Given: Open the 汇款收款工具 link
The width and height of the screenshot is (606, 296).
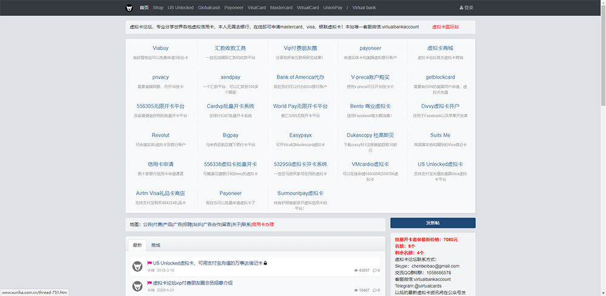Looking at the screenshot, I should (x=231, y=48).
